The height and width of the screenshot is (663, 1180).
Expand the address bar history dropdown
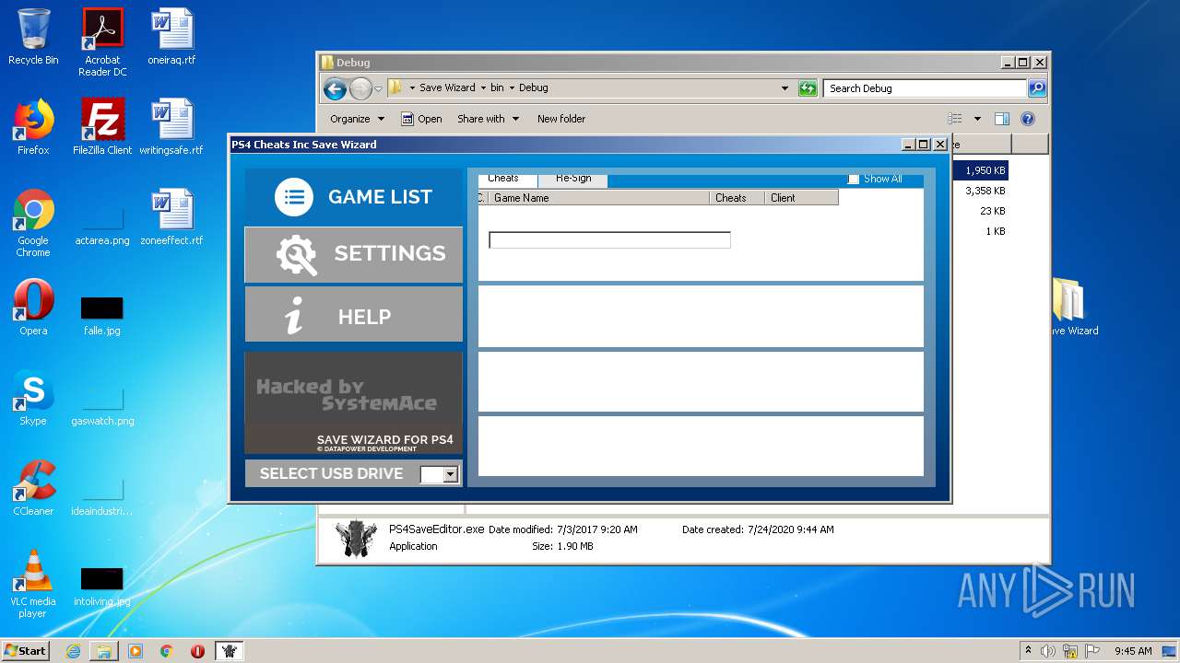[x=785, y=88]
